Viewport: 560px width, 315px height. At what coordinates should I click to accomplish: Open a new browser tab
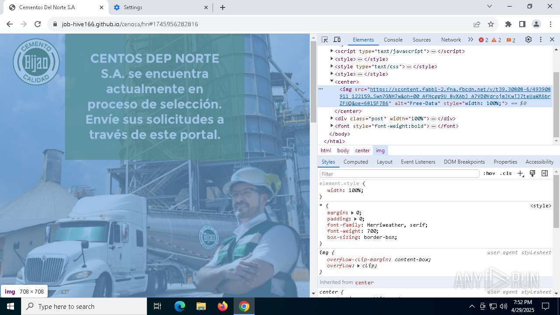pos(223,7)
